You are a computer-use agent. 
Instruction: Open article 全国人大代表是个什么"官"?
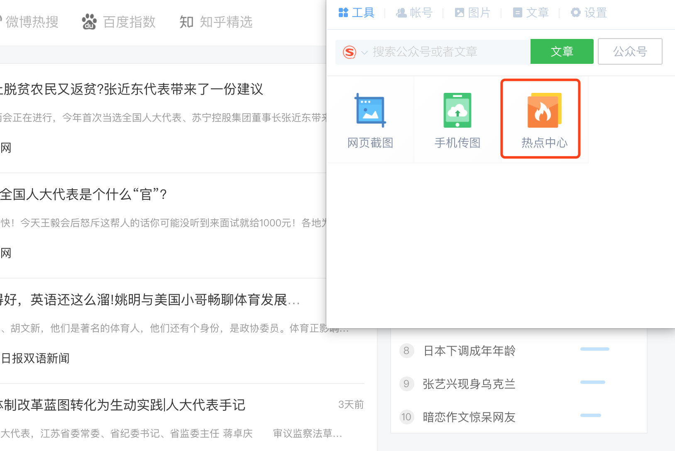tap(83, 194)
